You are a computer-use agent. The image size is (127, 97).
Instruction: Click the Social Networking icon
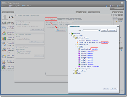click(x=4, y=33)
